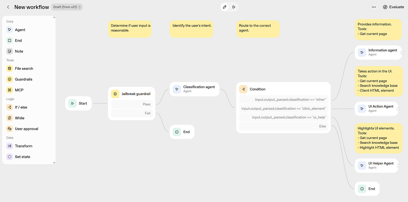
Task: Open the Classification agent node
Action: [194, 89]
